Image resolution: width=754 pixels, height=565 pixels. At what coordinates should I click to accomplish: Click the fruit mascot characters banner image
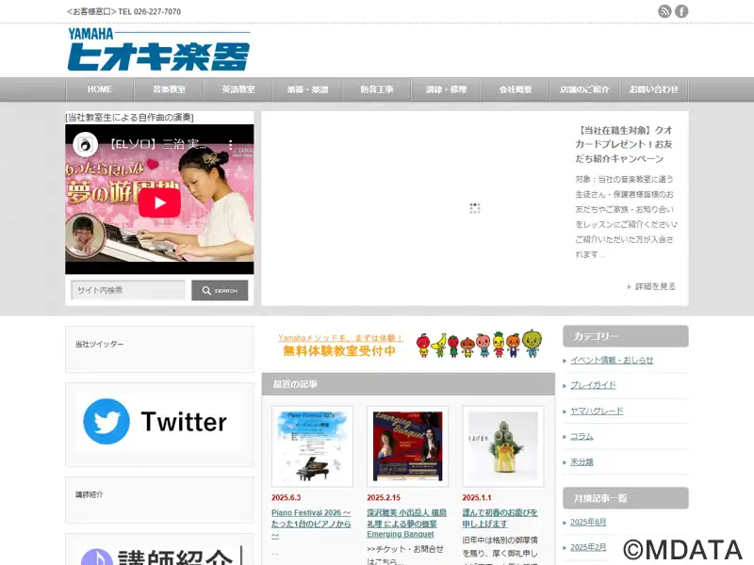tap(480, 344)
